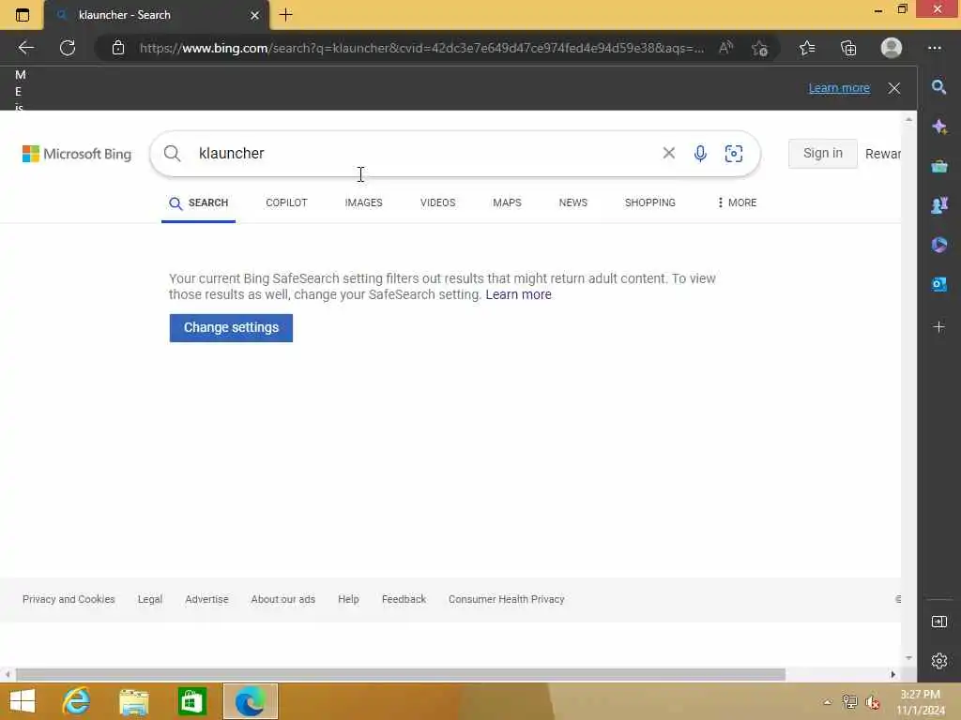The height and width of the screenshot is (720, 961).
Task: Switch to the IMAGES tab
Action: 363,202
